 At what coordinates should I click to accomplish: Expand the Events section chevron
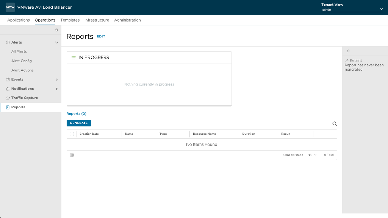(56, 79)
